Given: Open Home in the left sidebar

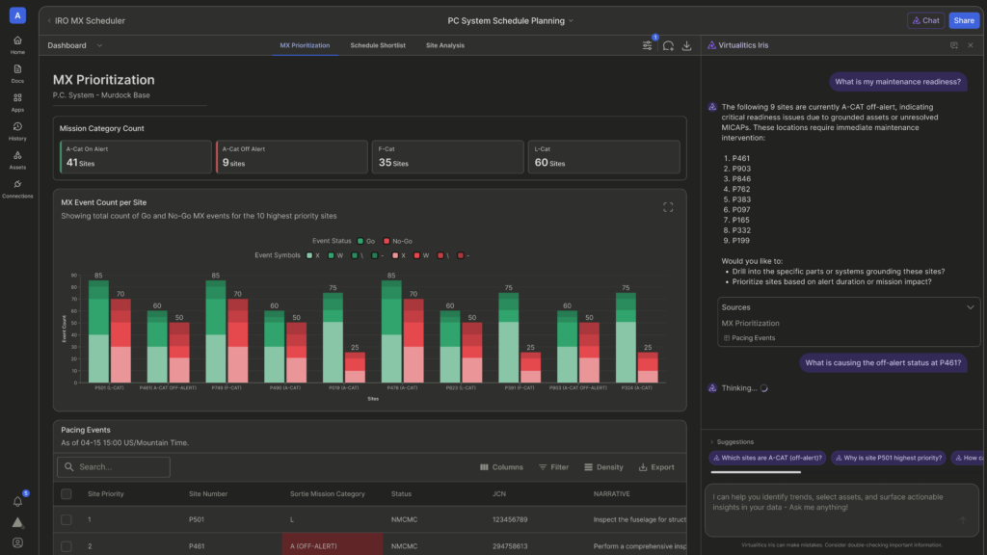Looking at the screenshot, I should coord(17,44).
